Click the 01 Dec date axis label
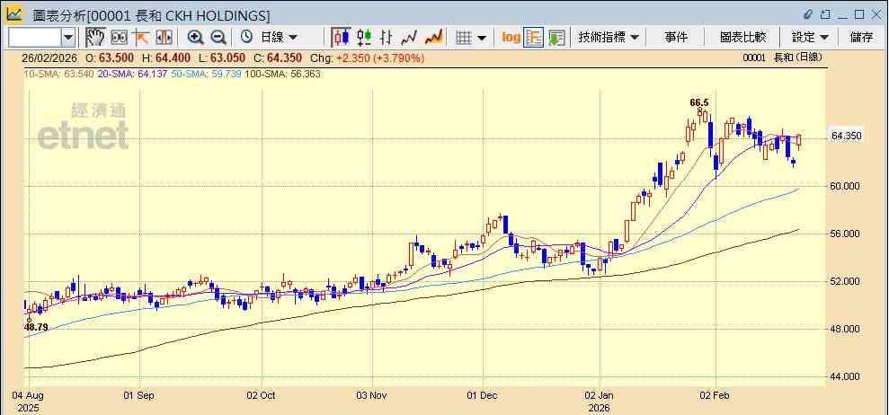 (483, 395)
